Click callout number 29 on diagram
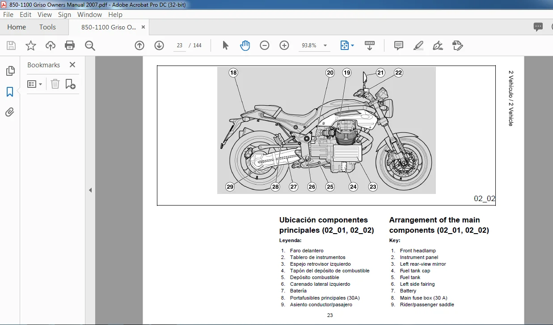This screenshot has width=553, height=325. [x=230, y=187]
